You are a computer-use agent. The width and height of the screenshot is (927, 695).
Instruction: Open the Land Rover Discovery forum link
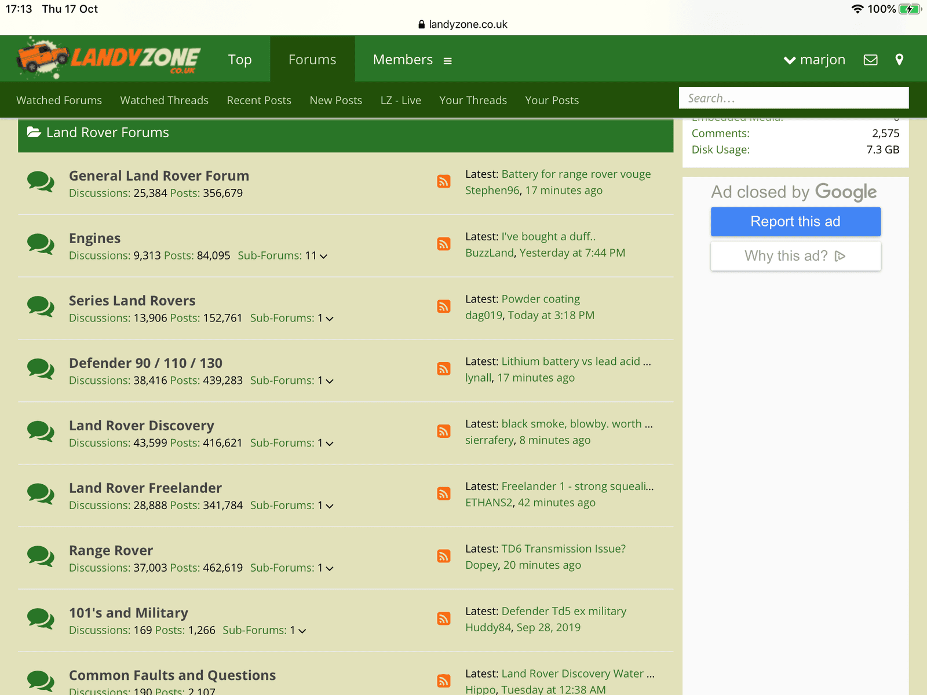point(141,426)
